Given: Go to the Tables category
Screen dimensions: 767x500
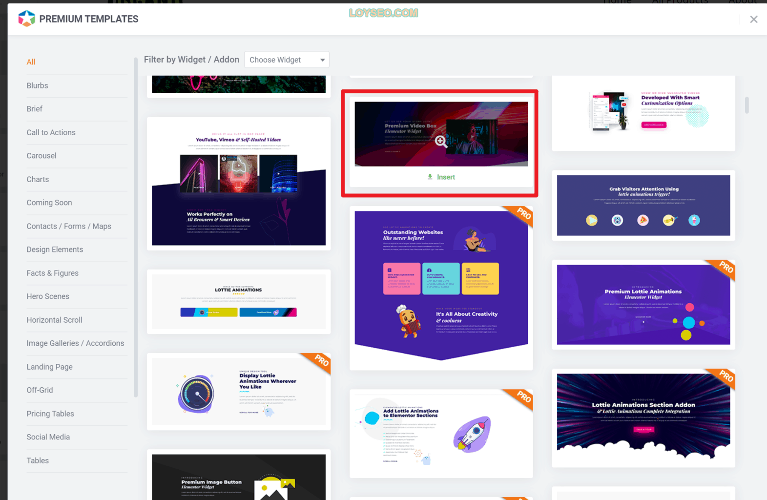Looking at the screenshot, I should coord(38,460).
